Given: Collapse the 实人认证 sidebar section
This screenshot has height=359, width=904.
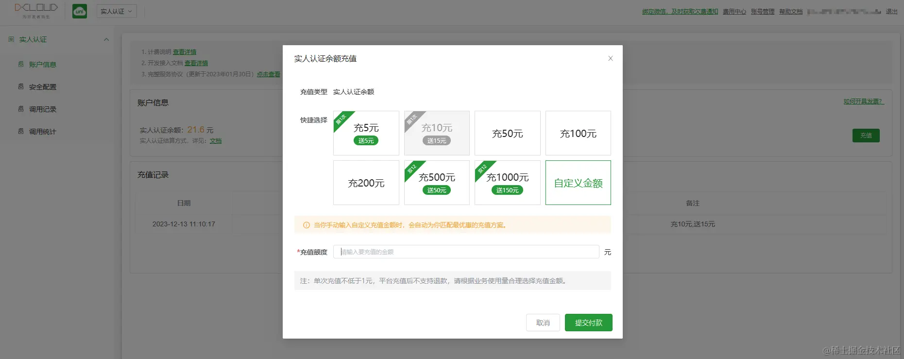Looking at the screenshot, I should (106, 39).
